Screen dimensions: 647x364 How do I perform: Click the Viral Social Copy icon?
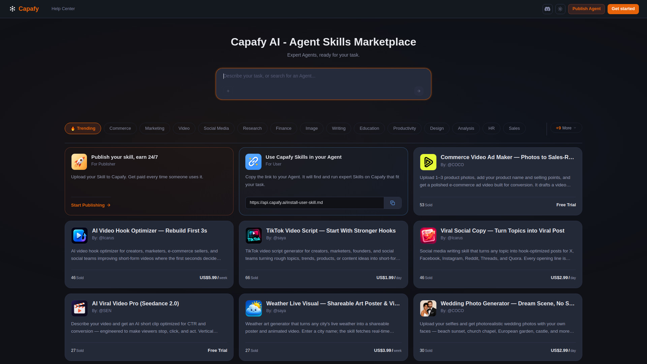[428, 236]
